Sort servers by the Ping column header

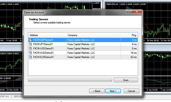129,35
